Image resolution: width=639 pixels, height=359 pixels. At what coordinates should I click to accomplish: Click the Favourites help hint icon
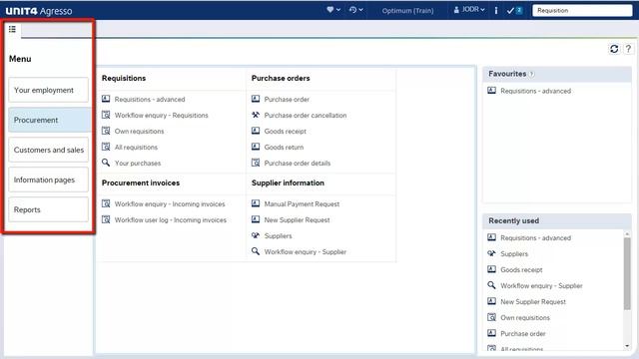(531, 74)
